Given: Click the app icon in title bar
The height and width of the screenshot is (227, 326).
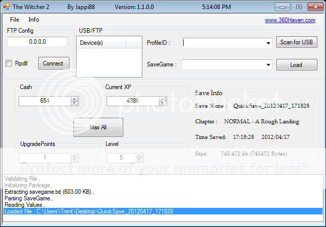Looking at the screenshot, I should click(7, 7).
